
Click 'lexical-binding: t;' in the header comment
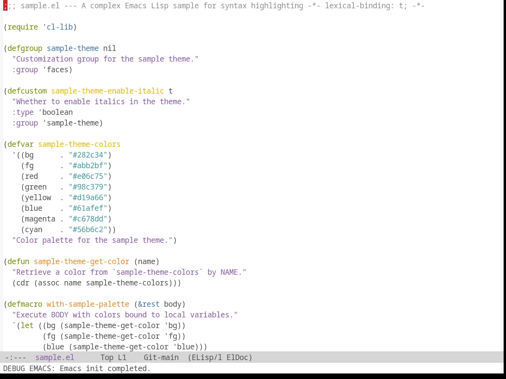point(366,6)
